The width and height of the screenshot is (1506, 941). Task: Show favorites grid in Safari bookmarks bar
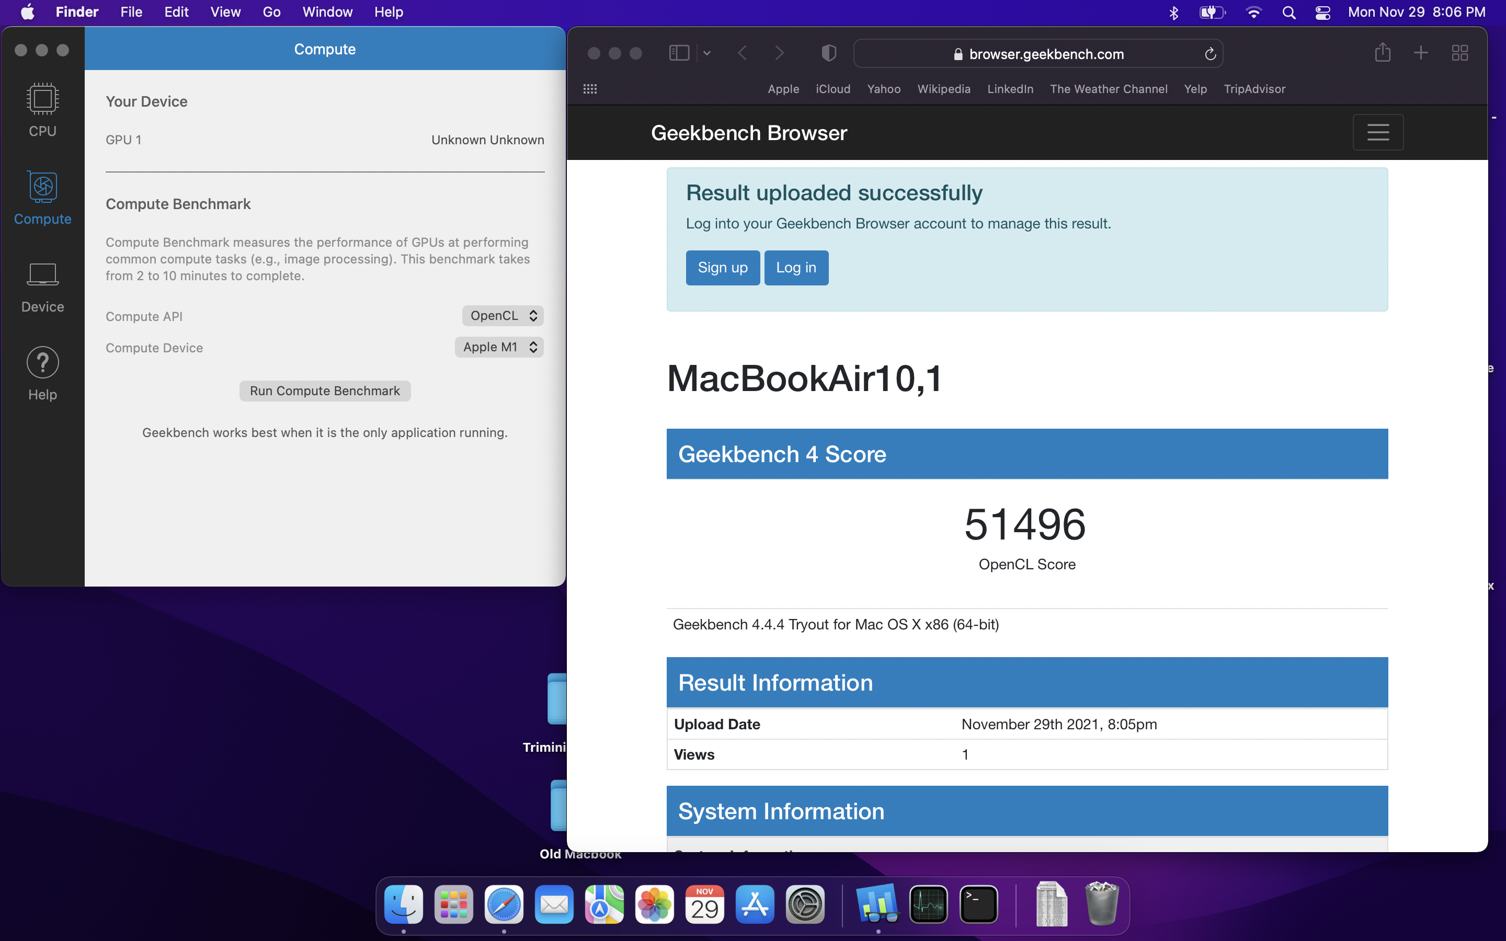point(590,89)
